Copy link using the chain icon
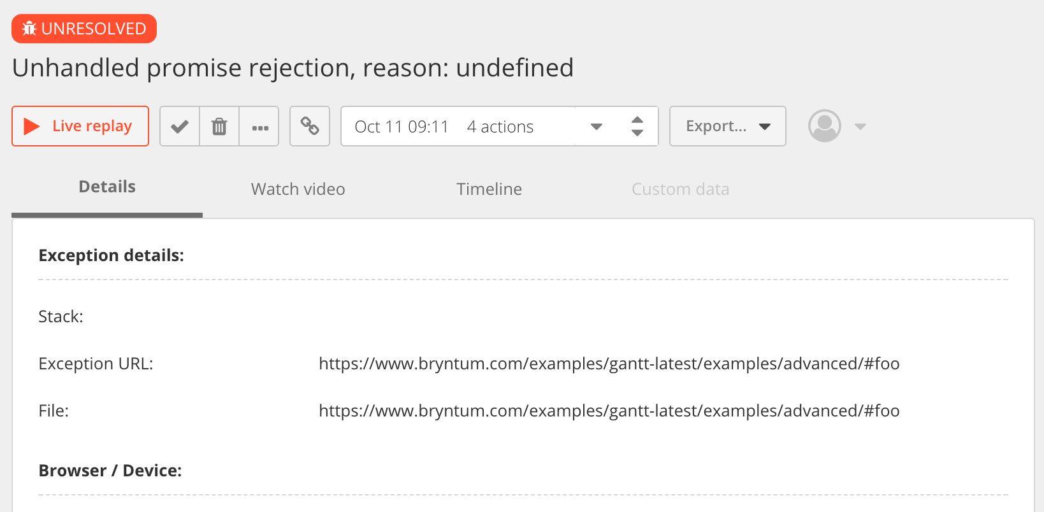 (310, 126)
